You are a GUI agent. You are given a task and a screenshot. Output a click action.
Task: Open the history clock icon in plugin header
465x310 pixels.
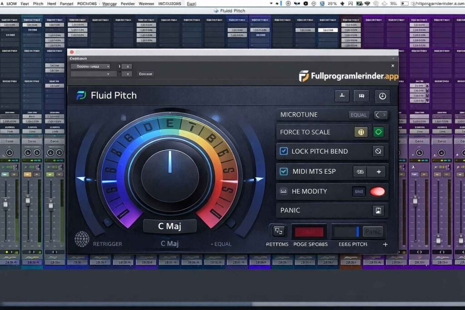(382, 96)
